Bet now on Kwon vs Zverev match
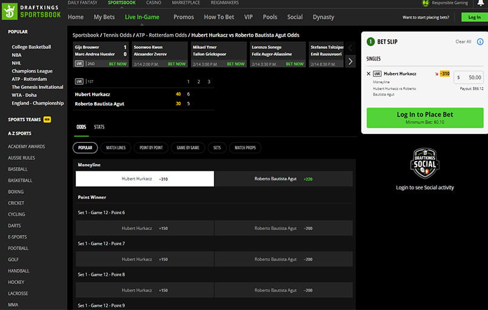 tap(176, 64)
